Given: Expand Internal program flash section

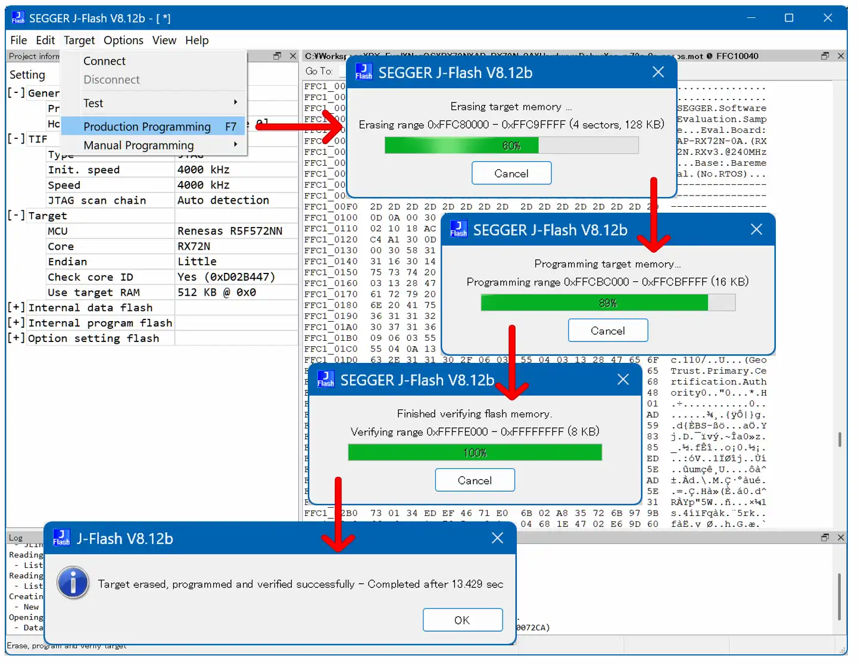Looking at the screenshot, I should click(x=16, y=323).
